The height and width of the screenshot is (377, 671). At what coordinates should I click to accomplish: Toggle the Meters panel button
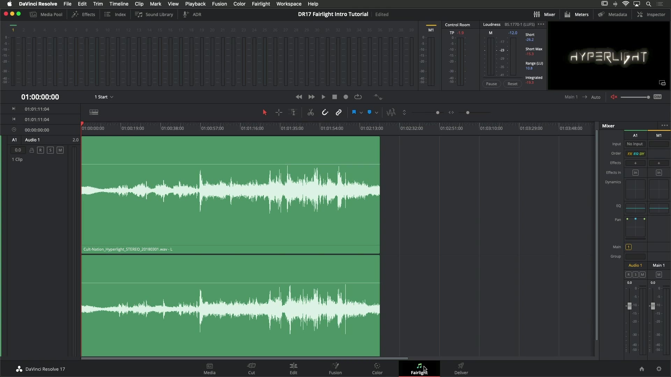click(577, 14)
